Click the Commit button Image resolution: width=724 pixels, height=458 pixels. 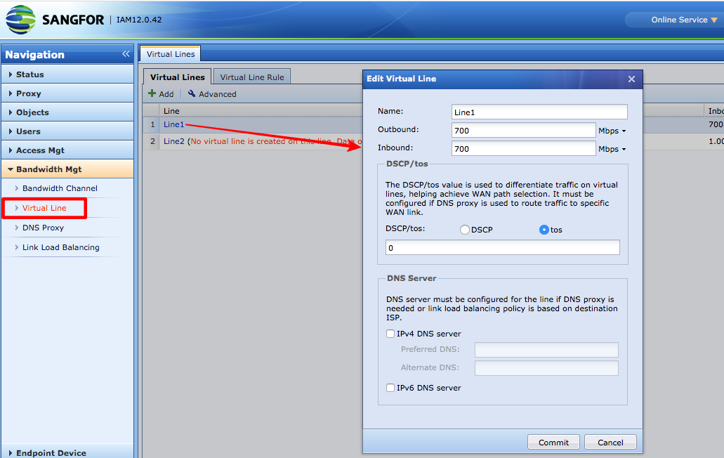553,442
